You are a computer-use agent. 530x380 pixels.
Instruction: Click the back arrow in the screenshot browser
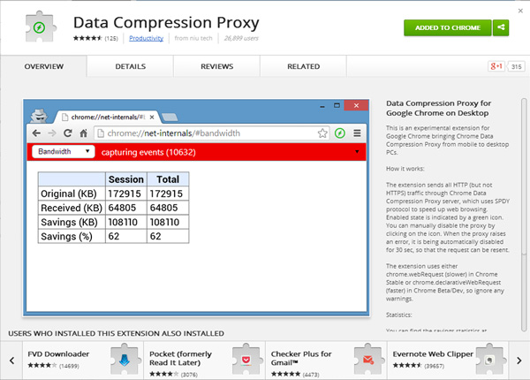point(36,133)
